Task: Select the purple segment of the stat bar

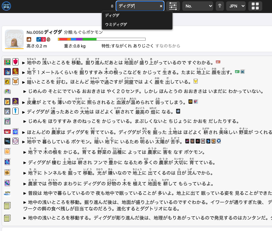Action: click(x=79, y=39)
